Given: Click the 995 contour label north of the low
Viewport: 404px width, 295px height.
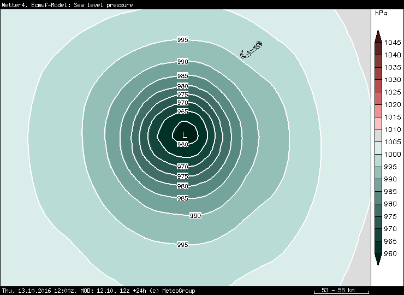Looking at the screenshot, I should (x=183, y=40).
